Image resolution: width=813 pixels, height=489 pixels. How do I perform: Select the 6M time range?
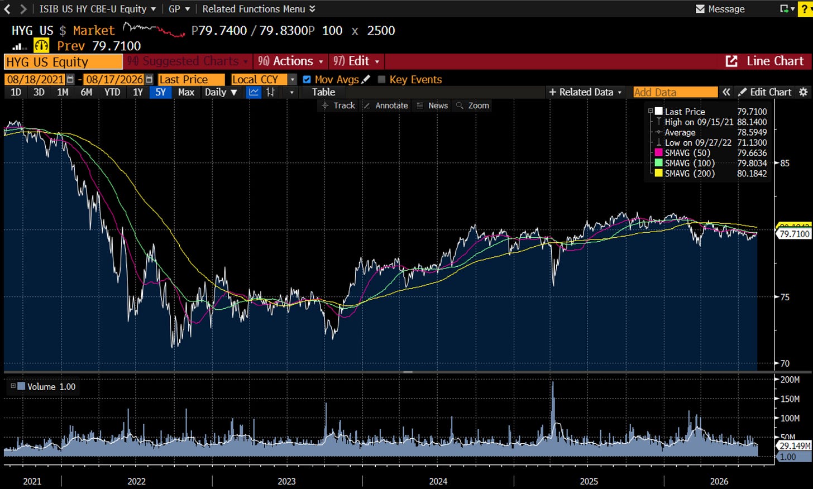click(x=86, y=92)
